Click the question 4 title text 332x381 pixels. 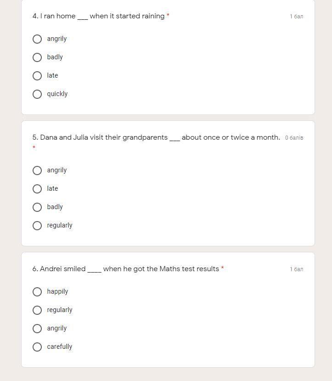pyautogui.click(x=98, y=16)
